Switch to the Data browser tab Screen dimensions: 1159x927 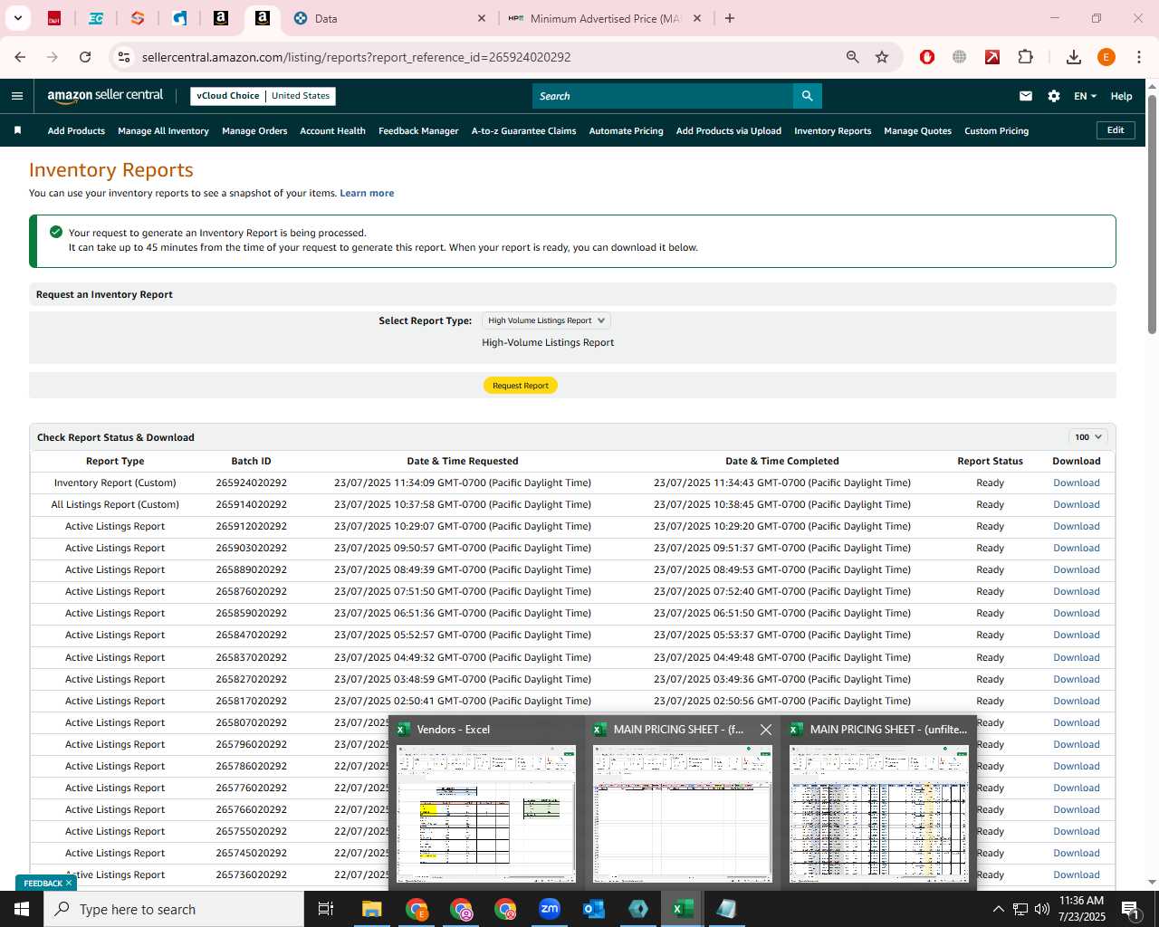(x=389, y=18)
